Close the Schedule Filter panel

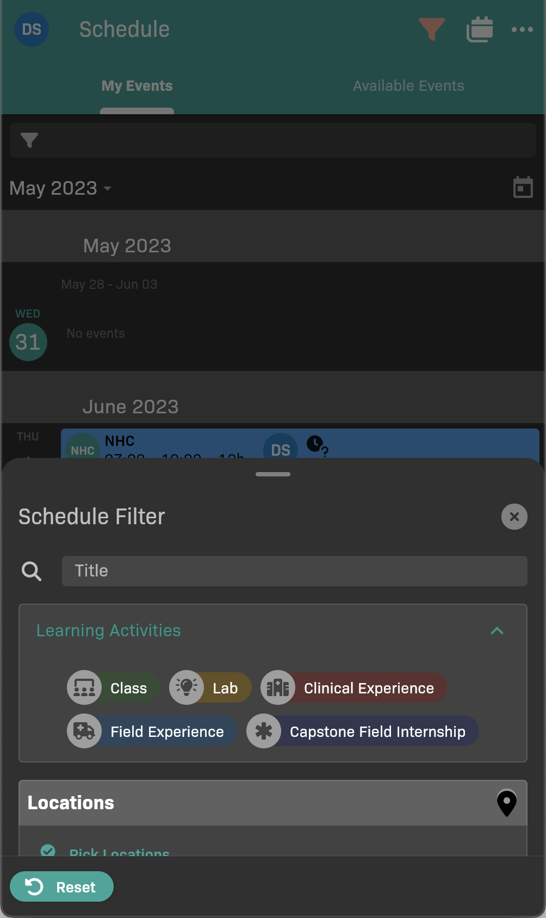coord(514,517)
